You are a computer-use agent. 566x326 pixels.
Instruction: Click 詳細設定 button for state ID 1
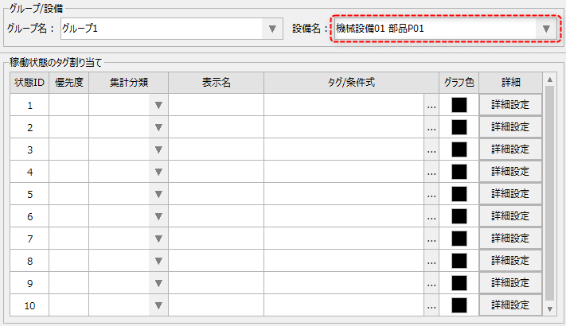coord(510,105)
